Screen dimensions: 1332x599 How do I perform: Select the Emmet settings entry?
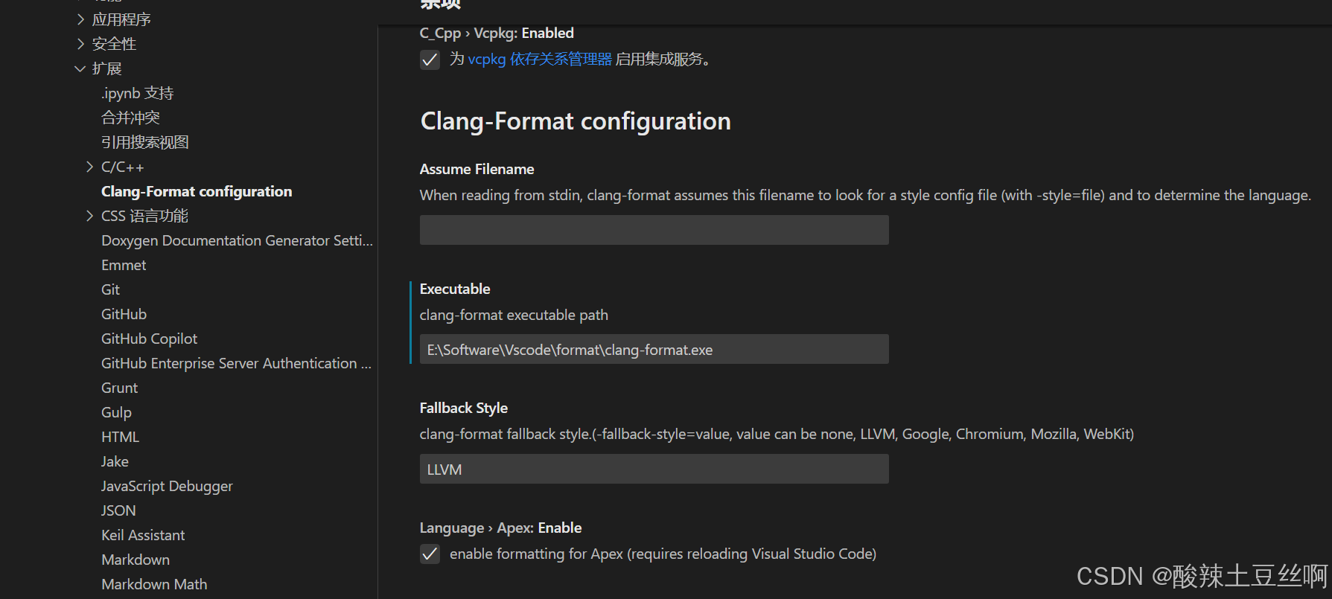[124, 265]
